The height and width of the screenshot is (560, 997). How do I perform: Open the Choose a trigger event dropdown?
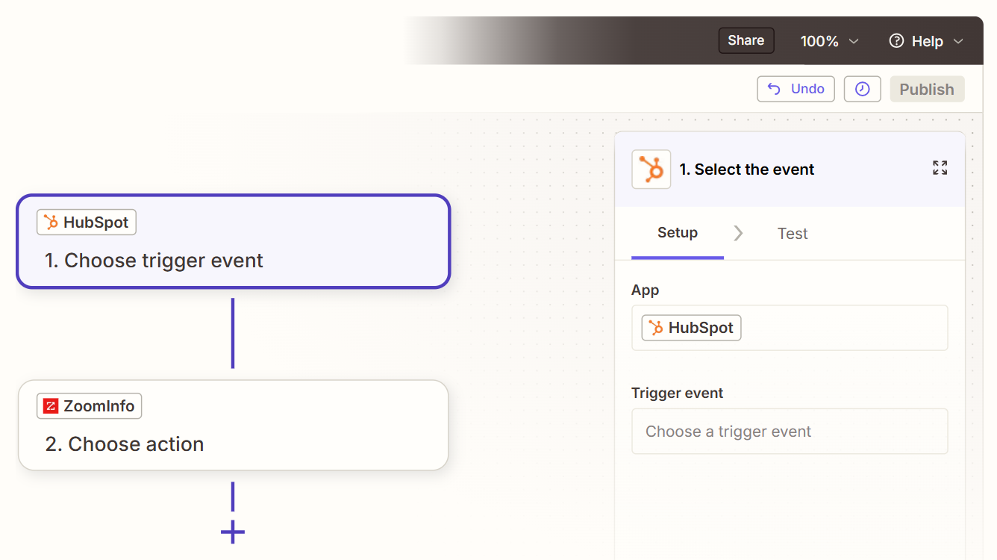[790, 432]
